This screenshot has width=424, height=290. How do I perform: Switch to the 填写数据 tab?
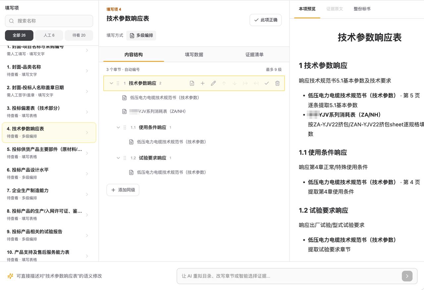194,55
